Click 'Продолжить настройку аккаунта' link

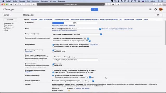point(64,25)
